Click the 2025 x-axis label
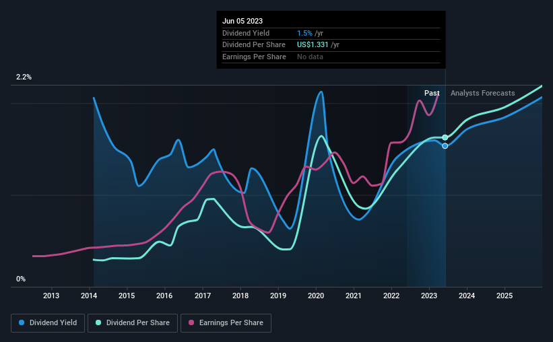 pos(505,296)
